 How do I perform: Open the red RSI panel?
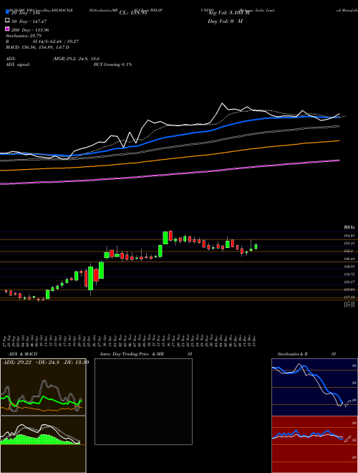coord(314,444)
